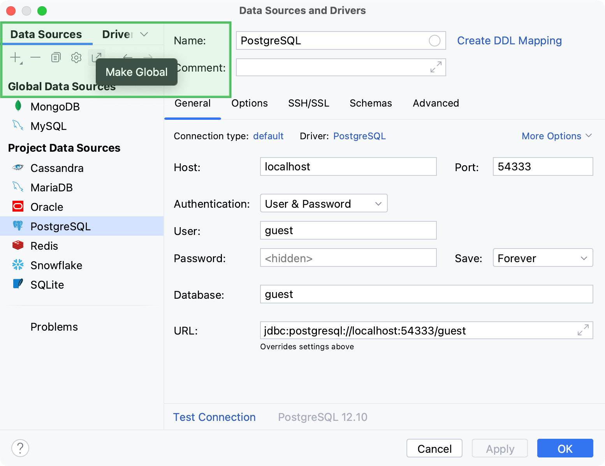Duplicate data source via the copy icon
This screenshot has width=605, height=466.
pyautogui.click(x=56, y=57)
